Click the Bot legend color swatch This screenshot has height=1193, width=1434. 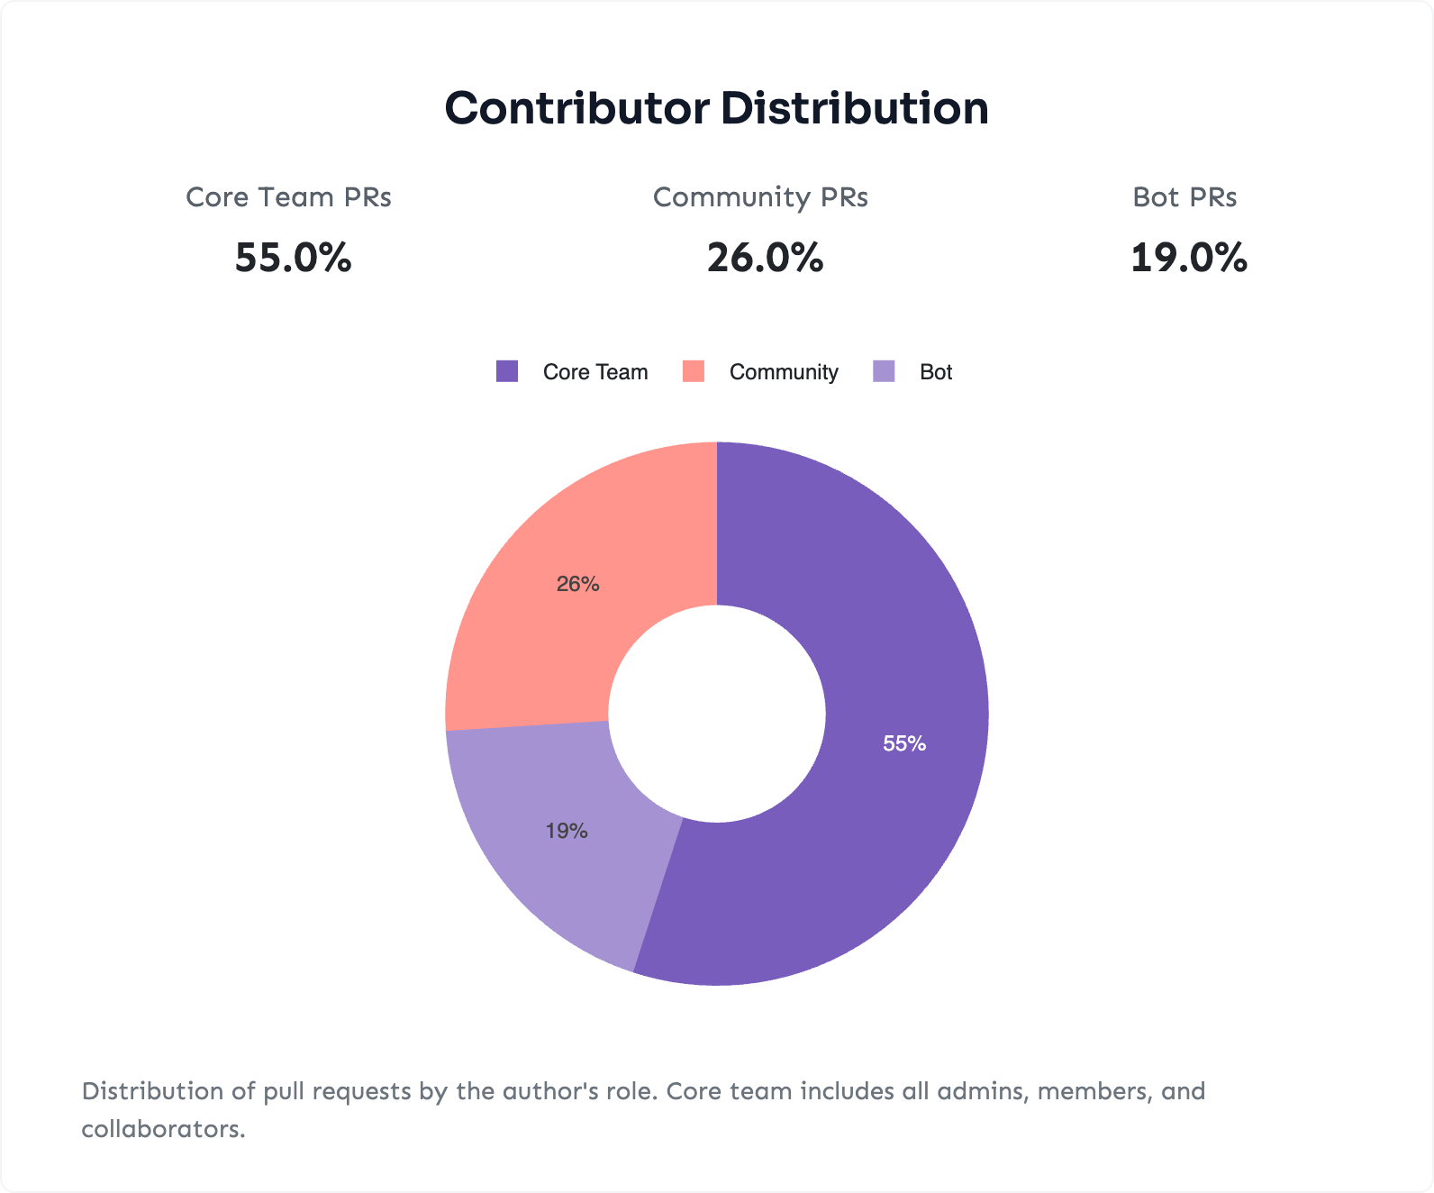pyautogui.click(x=884, y=371)
